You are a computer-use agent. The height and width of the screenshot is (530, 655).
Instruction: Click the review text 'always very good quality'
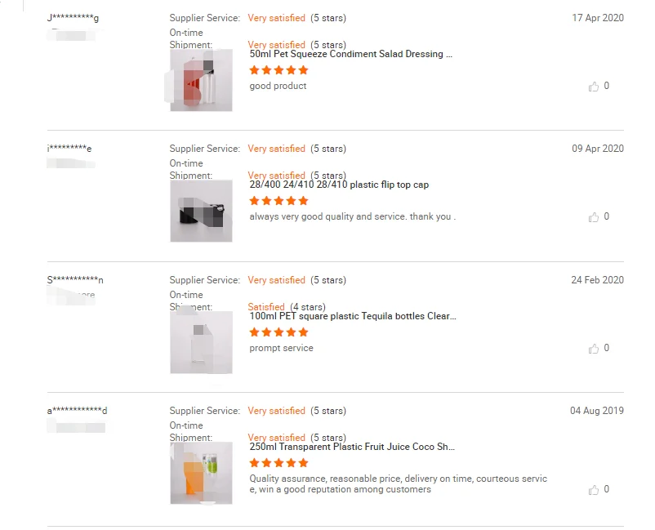coord(352,216)
